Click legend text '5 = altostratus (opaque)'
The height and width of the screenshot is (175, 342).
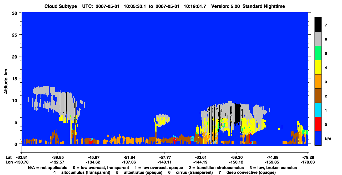click(139, 172)
